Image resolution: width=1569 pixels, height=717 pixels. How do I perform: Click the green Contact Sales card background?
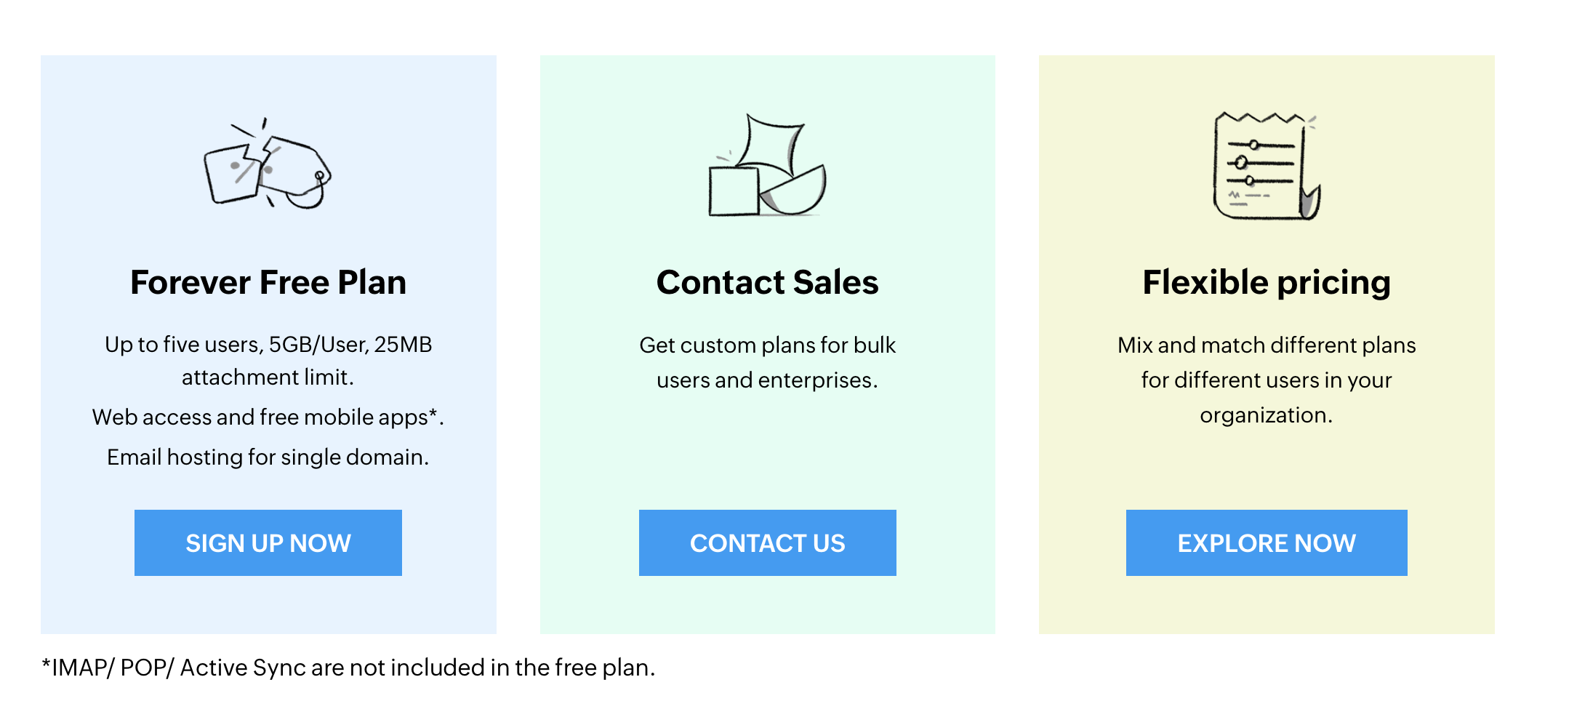(x=768, y=451)
